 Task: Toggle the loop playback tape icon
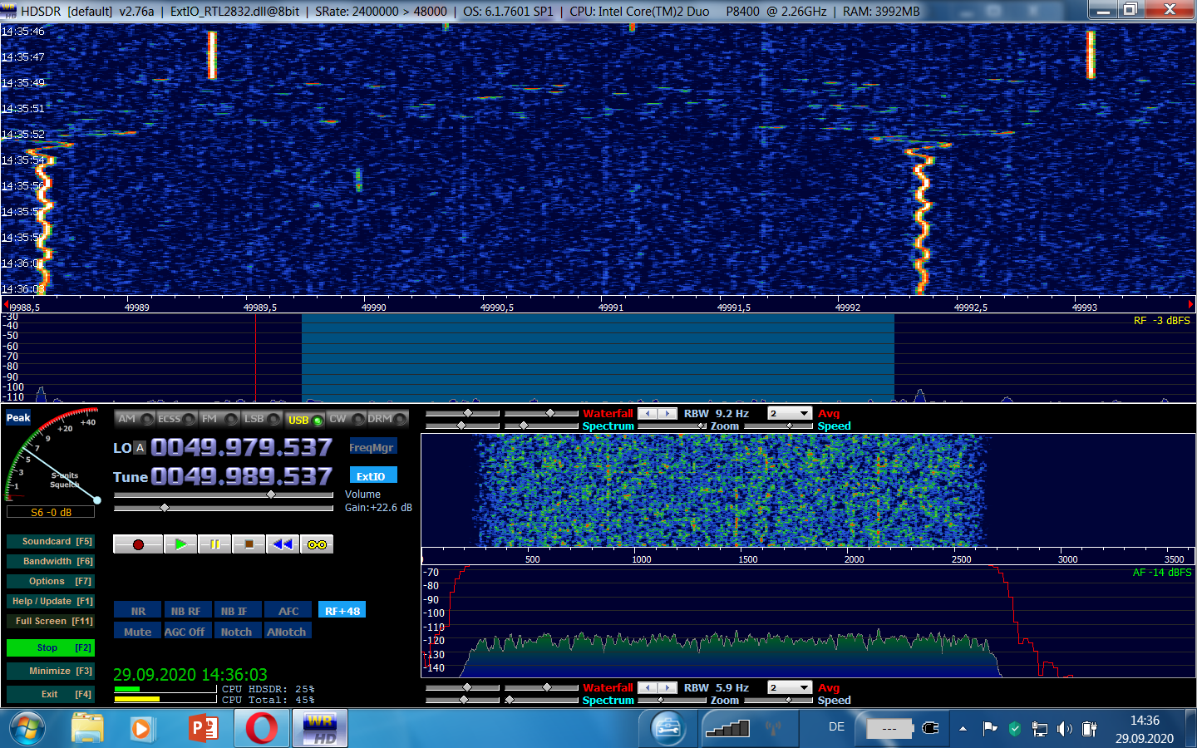[x=317, y=544]
